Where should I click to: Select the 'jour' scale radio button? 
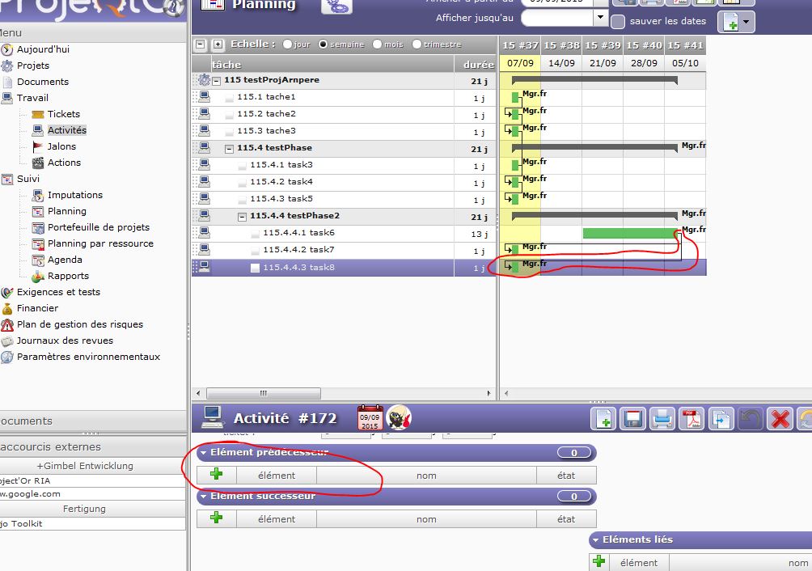[x=287, y=44]
